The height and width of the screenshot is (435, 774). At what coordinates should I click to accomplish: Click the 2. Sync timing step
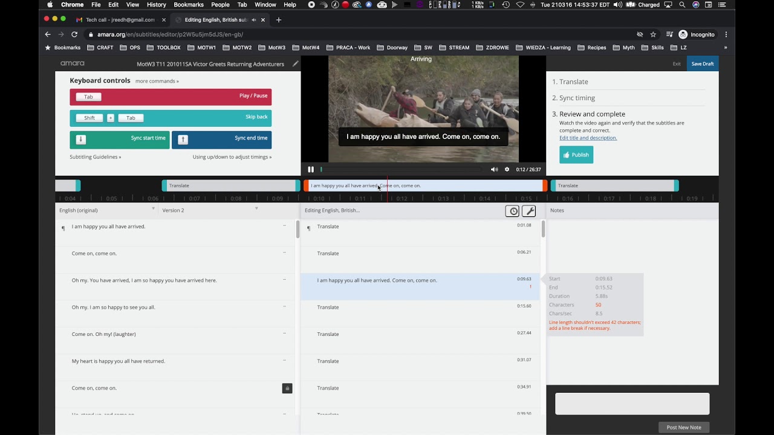click(573, 98)
